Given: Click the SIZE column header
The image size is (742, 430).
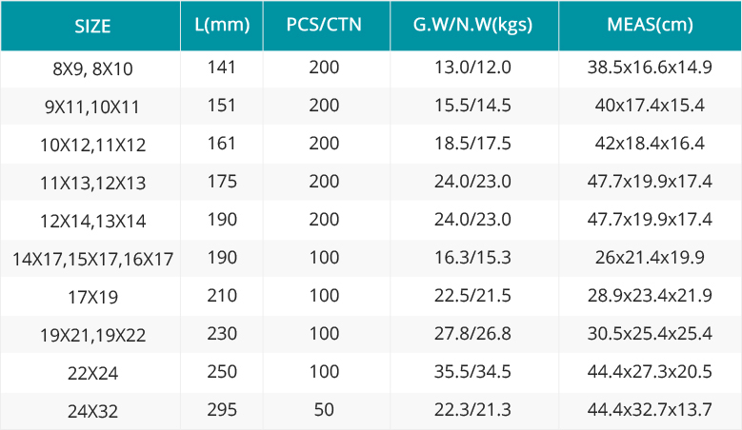Looking at the screenshot, I should 92,26.
